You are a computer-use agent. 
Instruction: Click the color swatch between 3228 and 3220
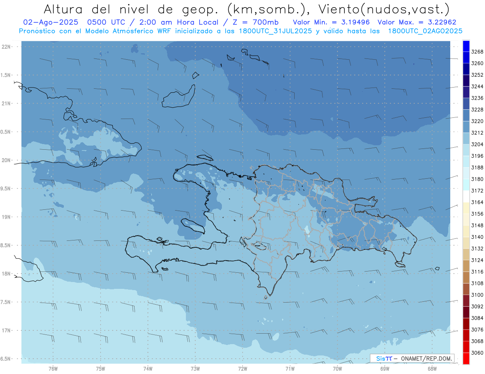coord(466,115)
